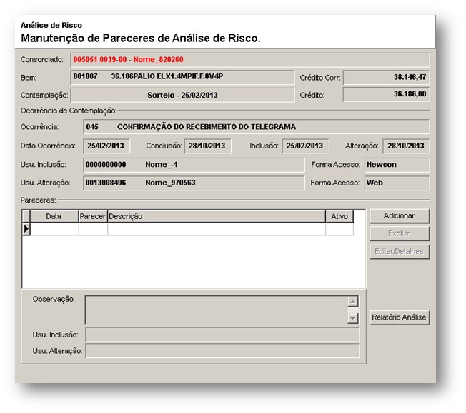Click the Excluir button

pos(400,233)
